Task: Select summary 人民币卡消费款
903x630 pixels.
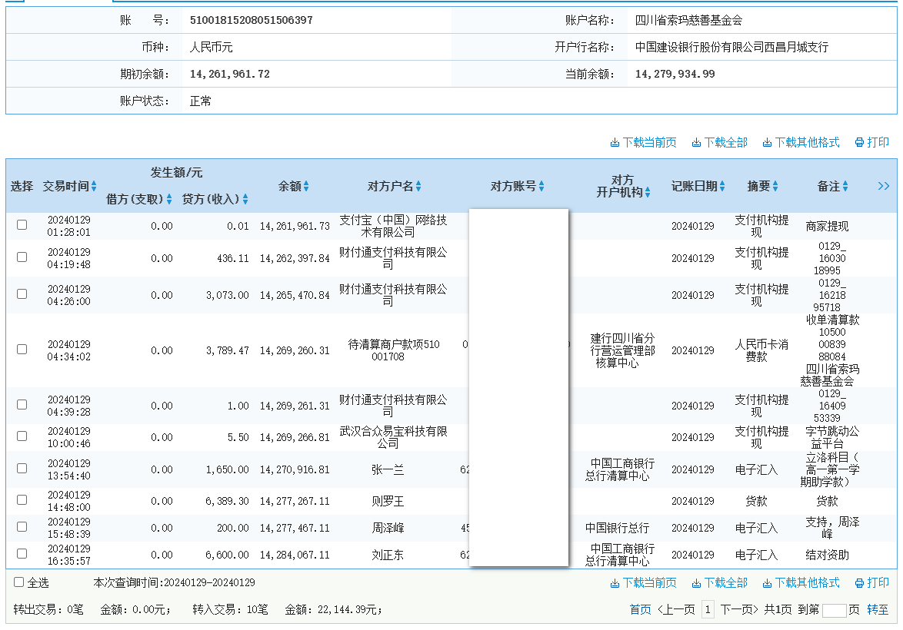Action: click(761, 350)
